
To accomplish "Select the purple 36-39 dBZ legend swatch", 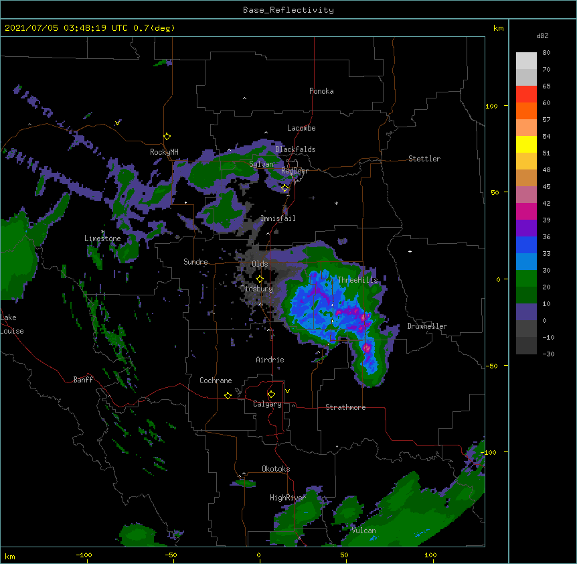I will pos(526,228).
